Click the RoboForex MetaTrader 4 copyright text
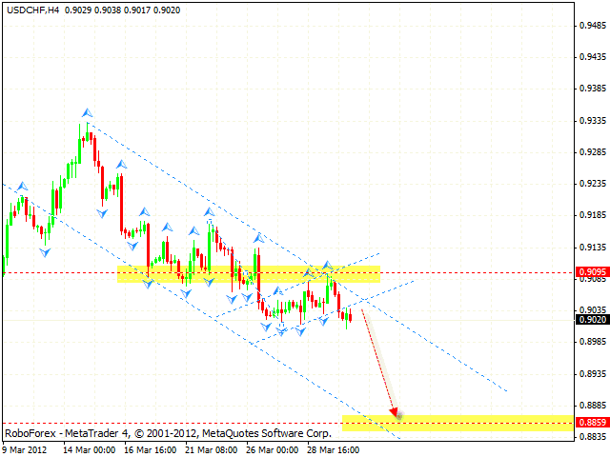This screenshot has height=457, width=610. [x=167, y=432]
